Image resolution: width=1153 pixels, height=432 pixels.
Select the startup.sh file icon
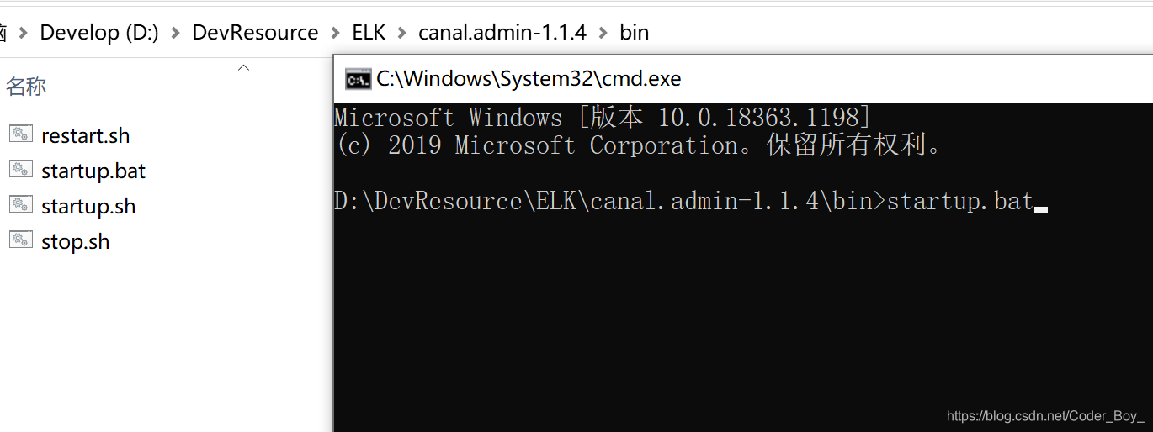pyautogui.click(x=21, y=204)
